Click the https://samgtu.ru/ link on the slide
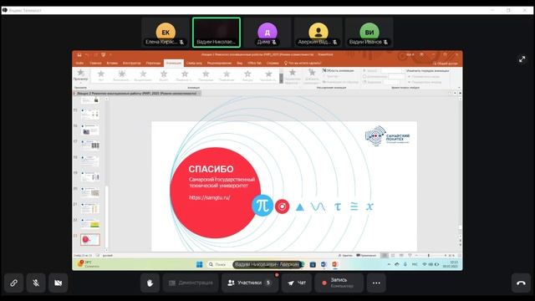The height and width of the screenshot is (301, 535). pyautogui.click(x=210, y=197)
